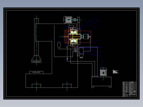The height and width of the screenshot is (107, 143).
Task: Click the oval accumulator symbol
Action: click(x=59, y=45)
